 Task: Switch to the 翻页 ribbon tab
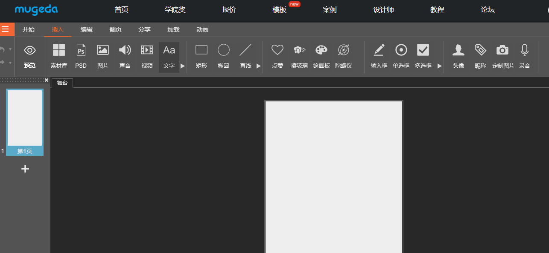[x=116, y=29]
